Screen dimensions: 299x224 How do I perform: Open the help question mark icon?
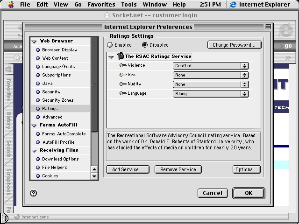click(x=33, y=193)
